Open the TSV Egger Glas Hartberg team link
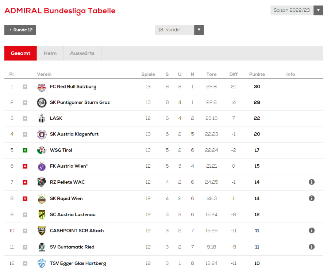The image size is (327, 274). tap(78, 263)
